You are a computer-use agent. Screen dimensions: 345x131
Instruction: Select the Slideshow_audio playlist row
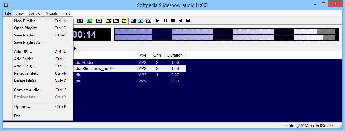[x=129, y=69]
